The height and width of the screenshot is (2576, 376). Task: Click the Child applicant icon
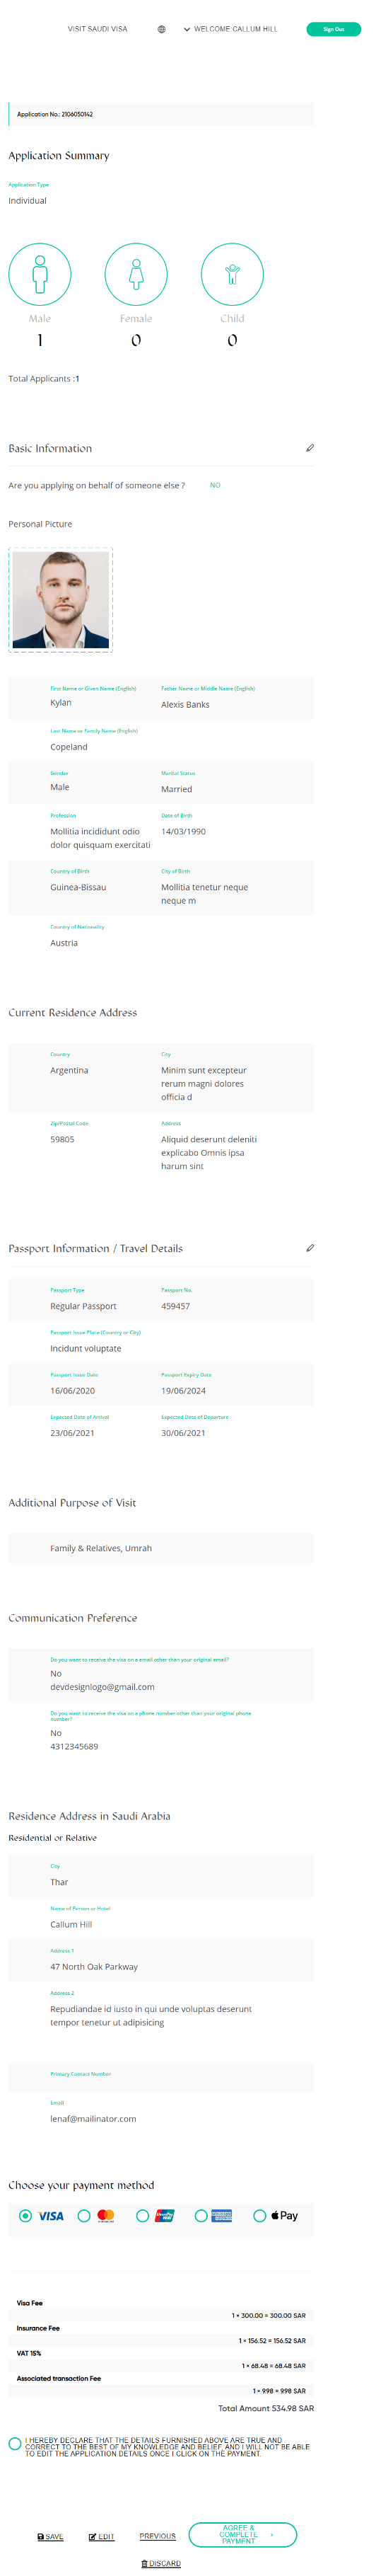pos(232,274)
